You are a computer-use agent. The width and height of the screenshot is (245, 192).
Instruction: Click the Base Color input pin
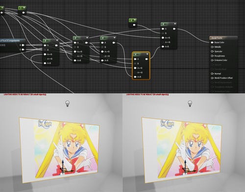(x=212, y=43)
